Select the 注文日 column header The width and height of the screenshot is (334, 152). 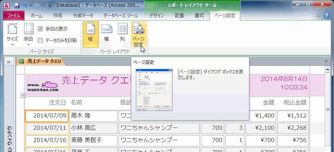(57, 103)
